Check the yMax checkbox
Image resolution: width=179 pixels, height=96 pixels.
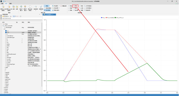click(6, 44)
